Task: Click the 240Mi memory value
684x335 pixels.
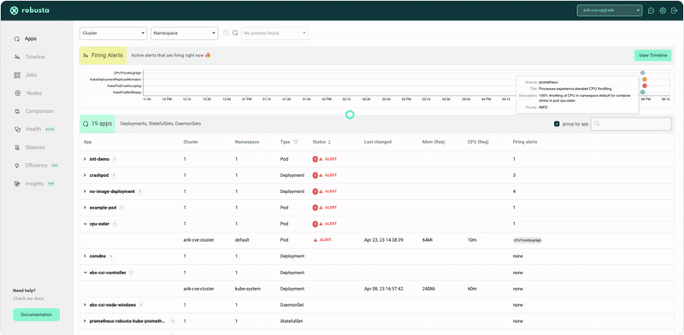Action: click(429, 289)
